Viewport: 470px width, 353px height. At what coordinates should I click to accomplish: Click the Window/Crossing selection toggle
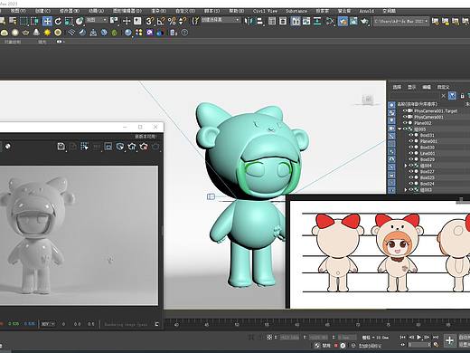tap(34, 21)
